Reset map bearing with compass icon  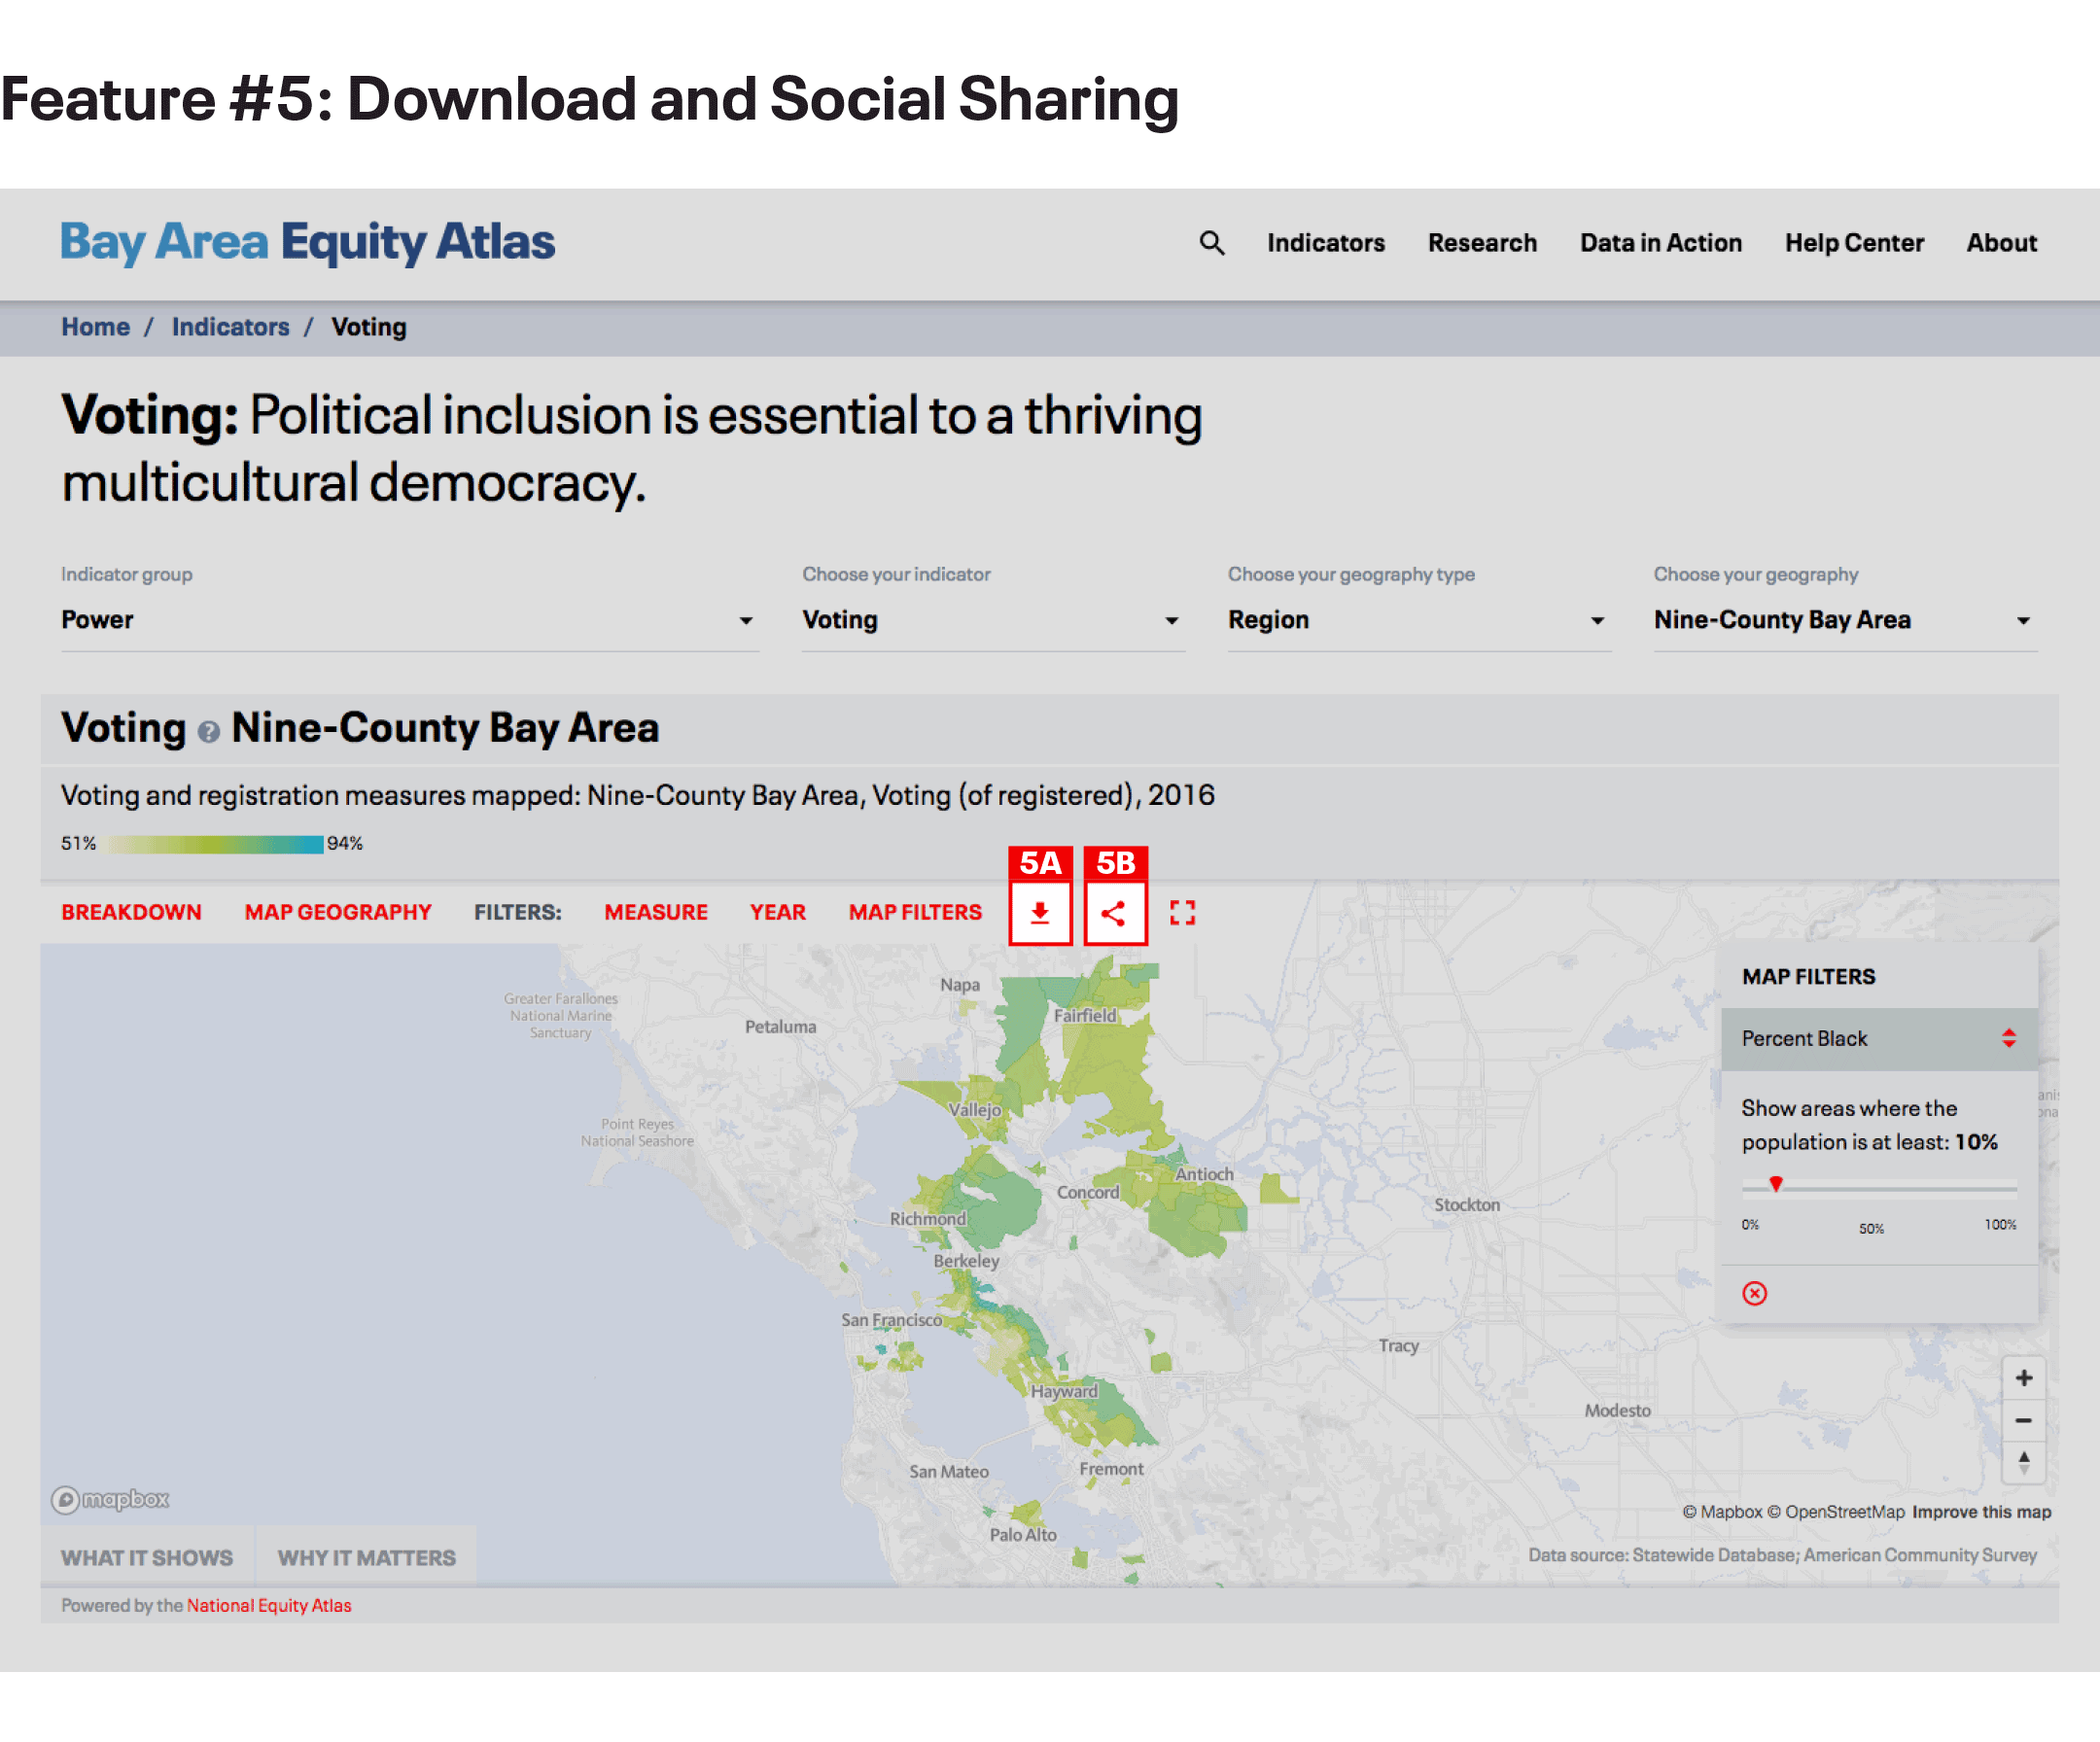pyautogui.click(x=2023, y=1462)
